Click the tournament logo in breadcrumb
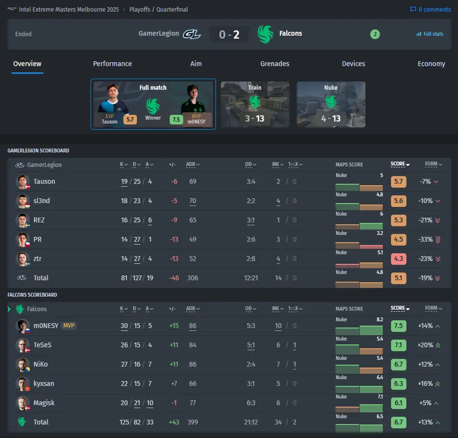Viewport: 458px width, 438px height. click(x=12, y=9)
